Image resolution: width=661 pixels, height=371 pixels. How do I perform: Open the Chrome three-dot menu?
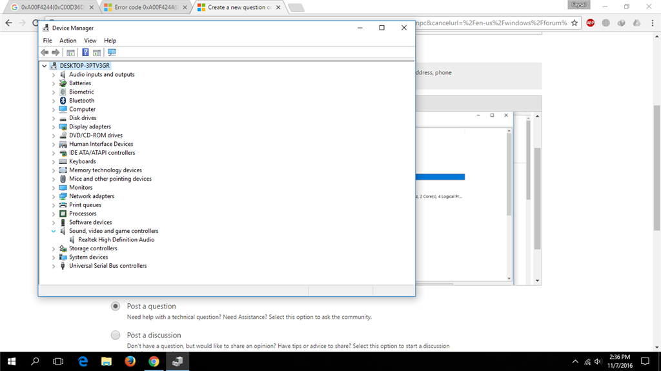[x=652, y=23]
